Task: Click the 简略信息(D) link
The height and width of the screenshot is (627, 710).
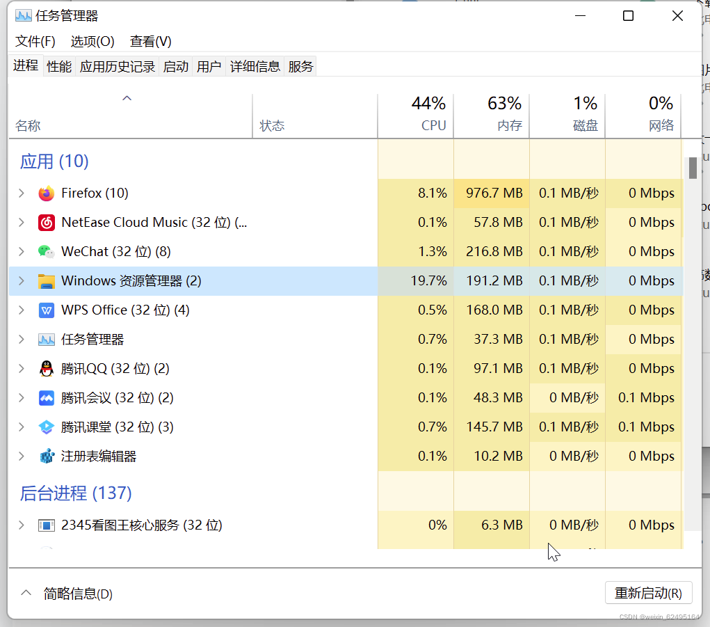Action: click(x=78, y=594)
